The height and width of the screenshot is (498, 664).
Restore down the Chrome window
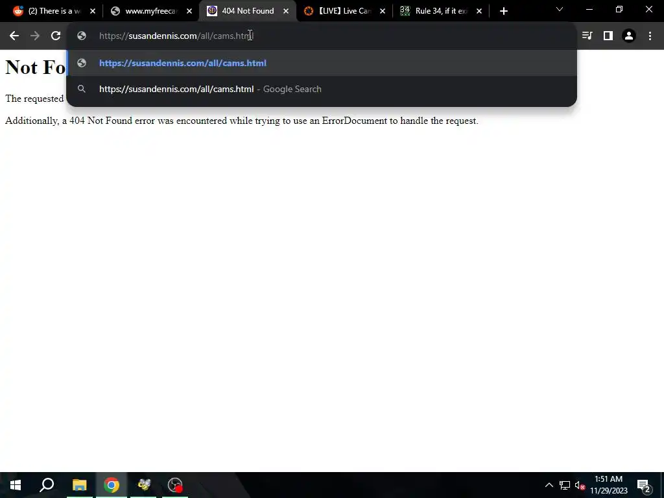point(619,9)
